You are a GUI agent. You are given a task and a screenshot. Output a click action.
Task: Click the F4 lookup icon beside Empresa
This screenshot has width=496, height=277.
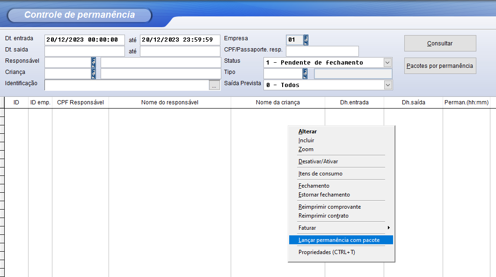click(x=306, y=40)
